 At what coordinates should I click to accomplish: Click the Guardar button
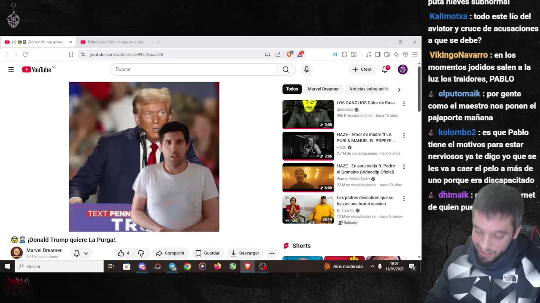(x=207, y=253)
